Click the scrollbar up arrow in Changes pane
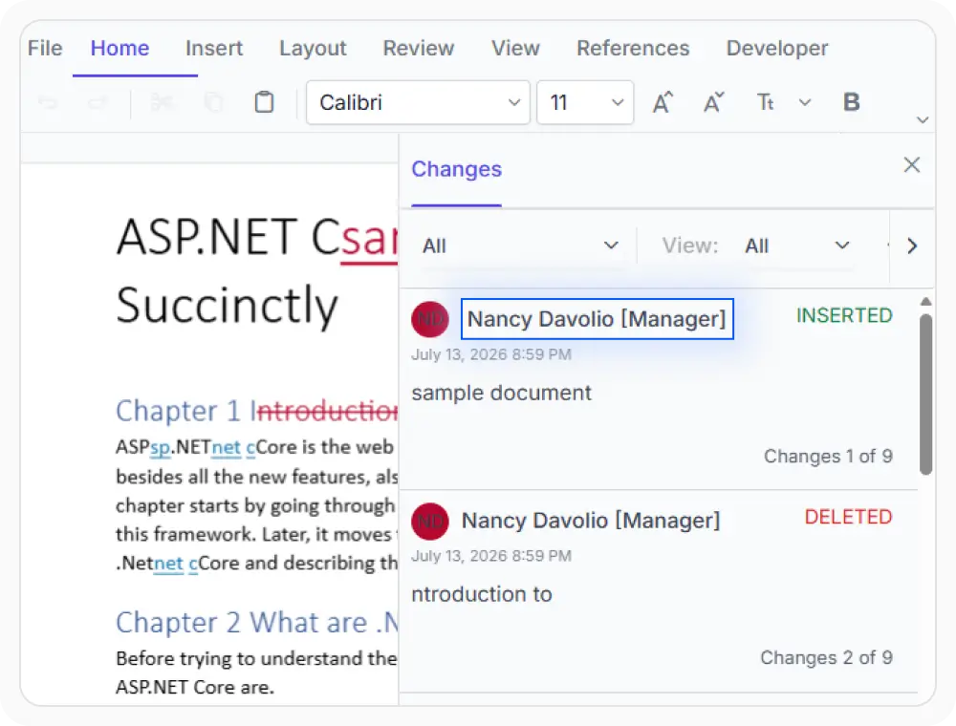Screen dimensions: 956x726 [926, 302]
